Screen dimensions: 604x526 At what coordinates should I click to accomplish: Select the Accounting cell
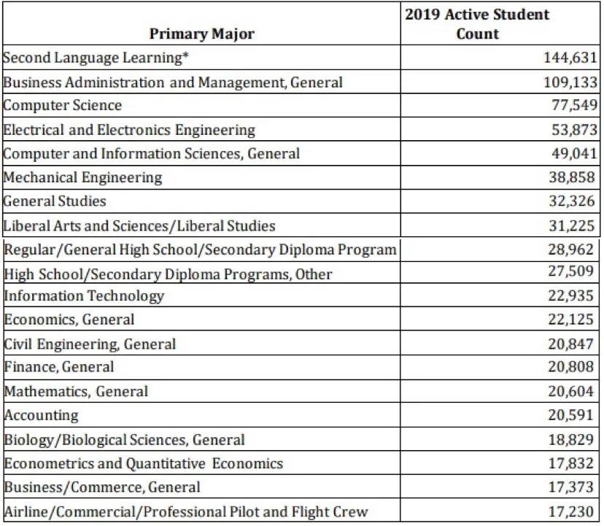click(x=42, y=415)
